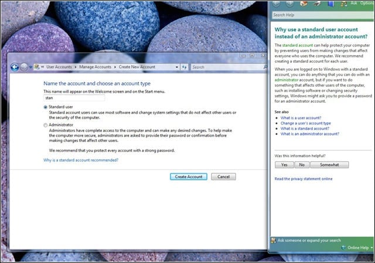Maximize the Create New Account window
375x263 pixels.
[252, 55]
